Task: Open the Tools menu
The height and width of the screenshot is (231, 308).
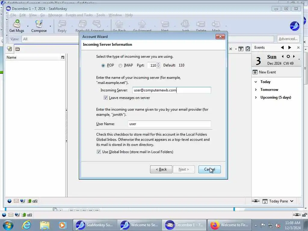Action: click(x=100, y=15)
